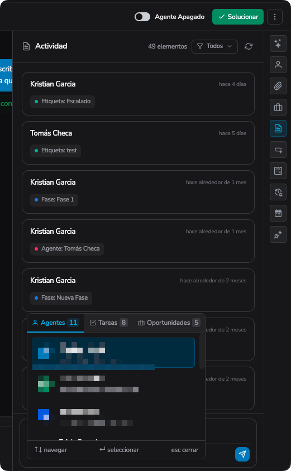Toggle the Agente Apagado switch
The height and width of the screenshot is (471, 291).
[142, 17]
